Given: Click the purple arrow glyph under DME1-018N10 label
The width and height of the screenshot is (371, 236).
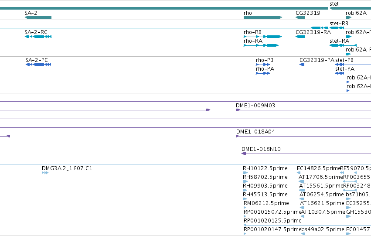Looking at the screenshot, I should point(244,154).
